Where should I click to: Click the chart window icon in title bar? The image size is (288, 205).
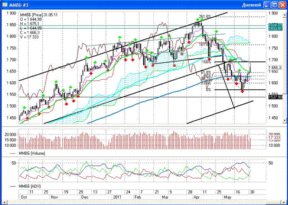(4, 4)
